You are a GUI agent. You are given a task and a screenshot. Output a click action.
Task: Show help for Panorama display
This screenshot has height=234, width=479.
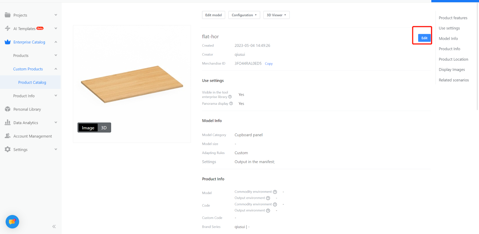(x=231, y=104)
